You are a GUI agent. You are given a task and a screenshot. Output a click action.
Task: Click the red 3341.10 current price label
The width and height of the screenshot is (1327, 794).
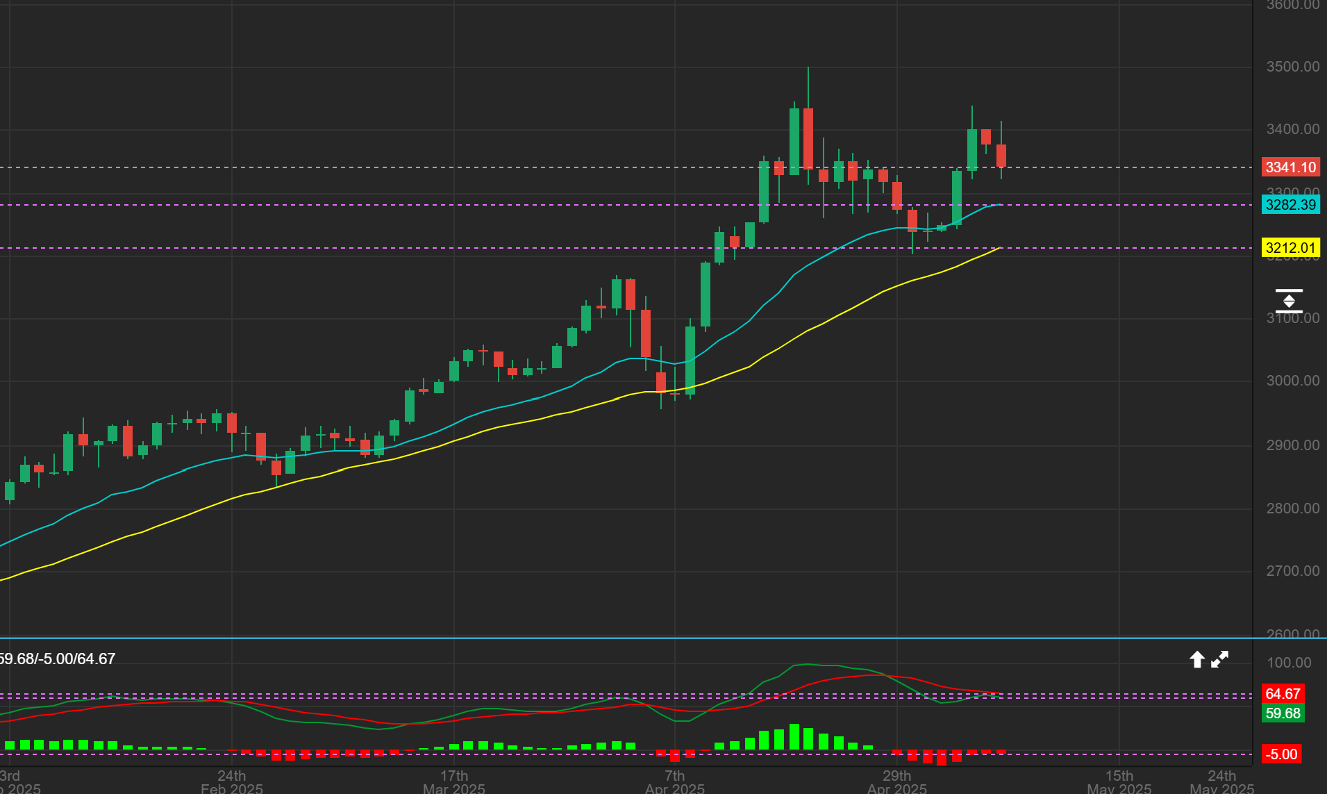click(1291, 167)
